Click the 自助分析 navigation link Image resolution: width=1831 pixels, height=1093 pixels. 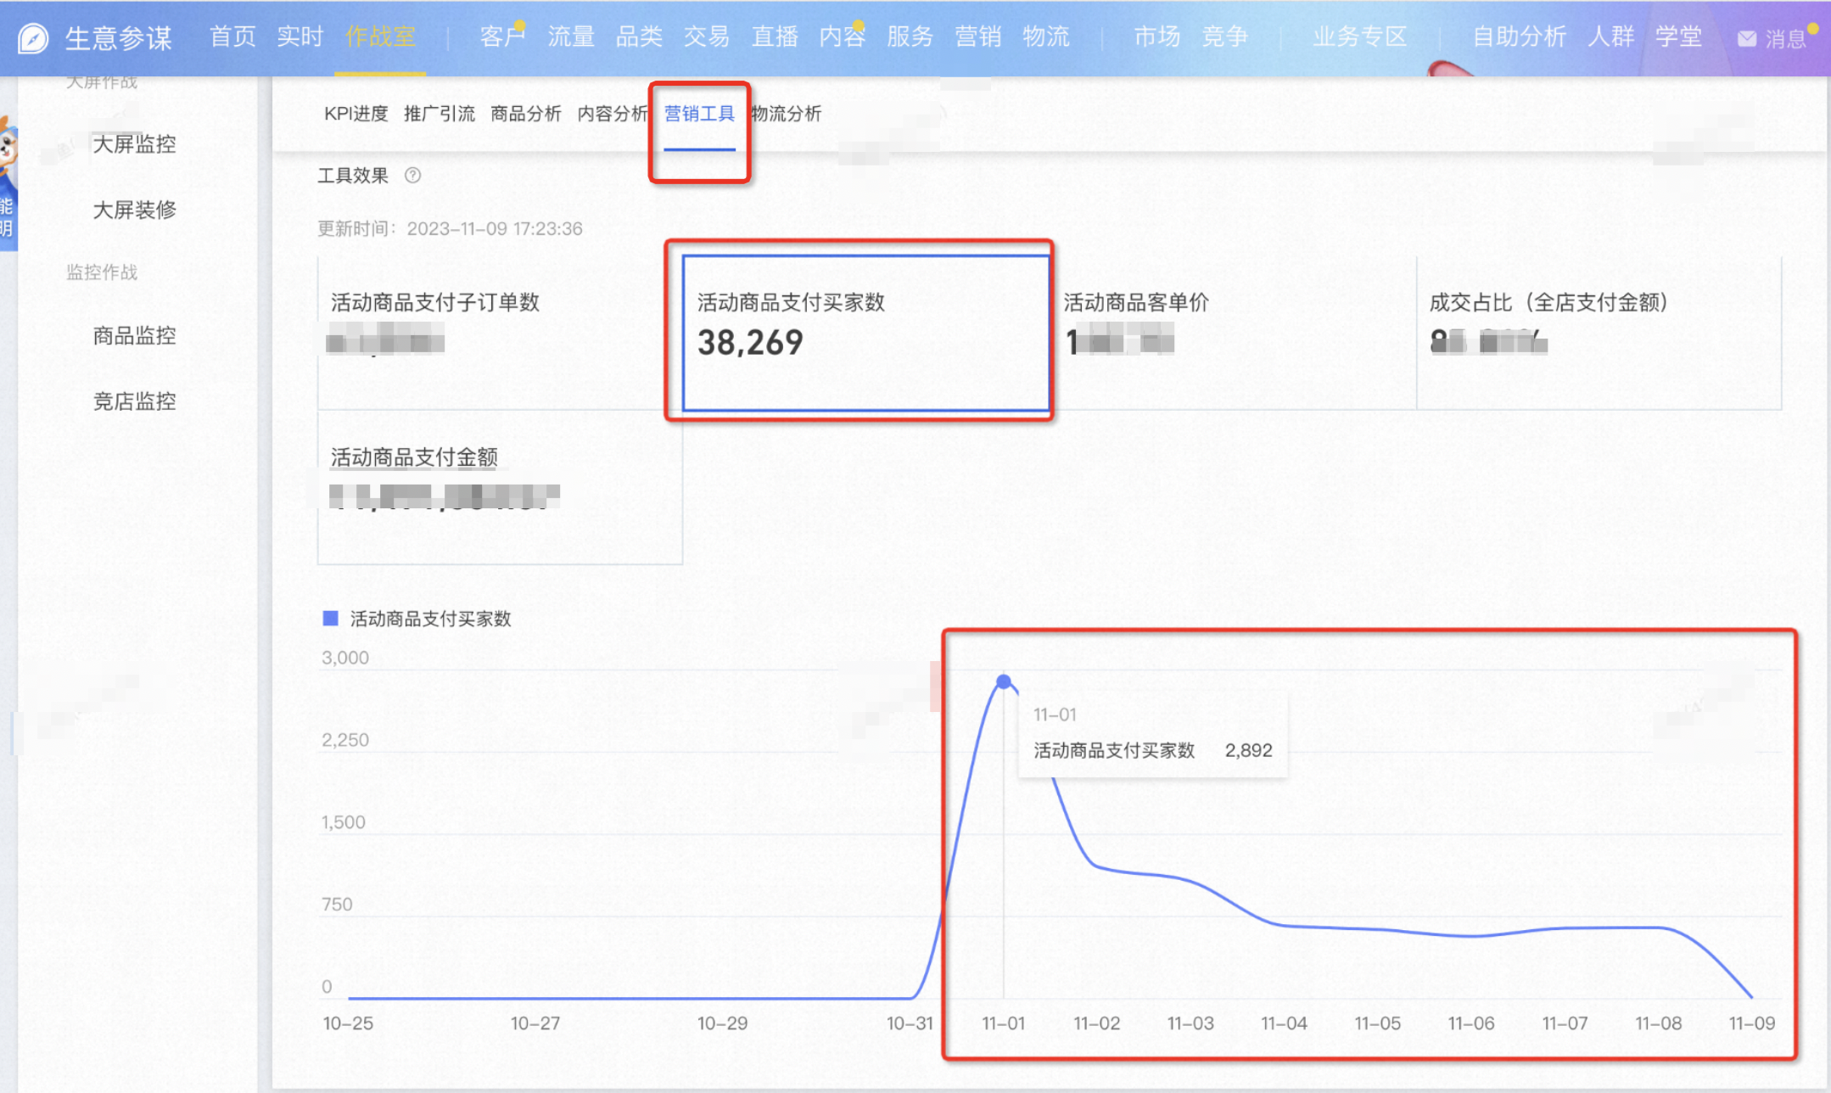(1519, 36)
